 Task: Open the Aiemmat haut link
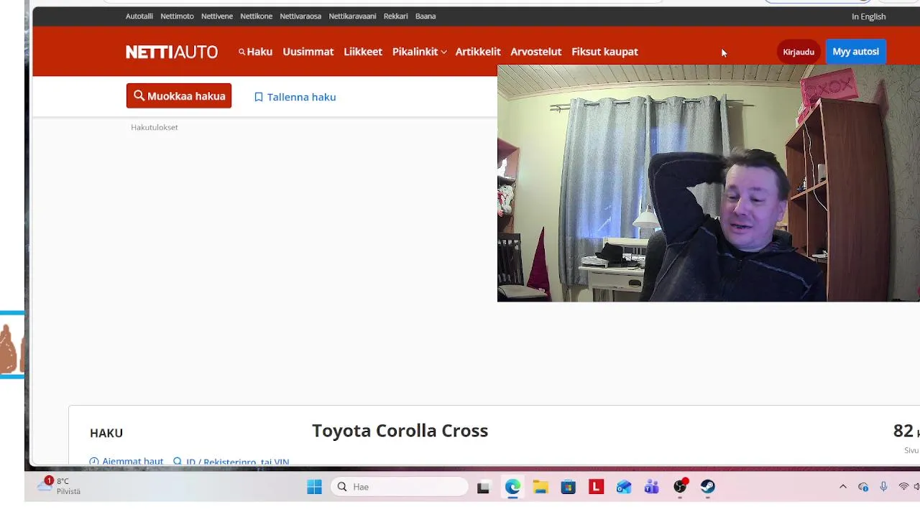(x=126, y=462)
